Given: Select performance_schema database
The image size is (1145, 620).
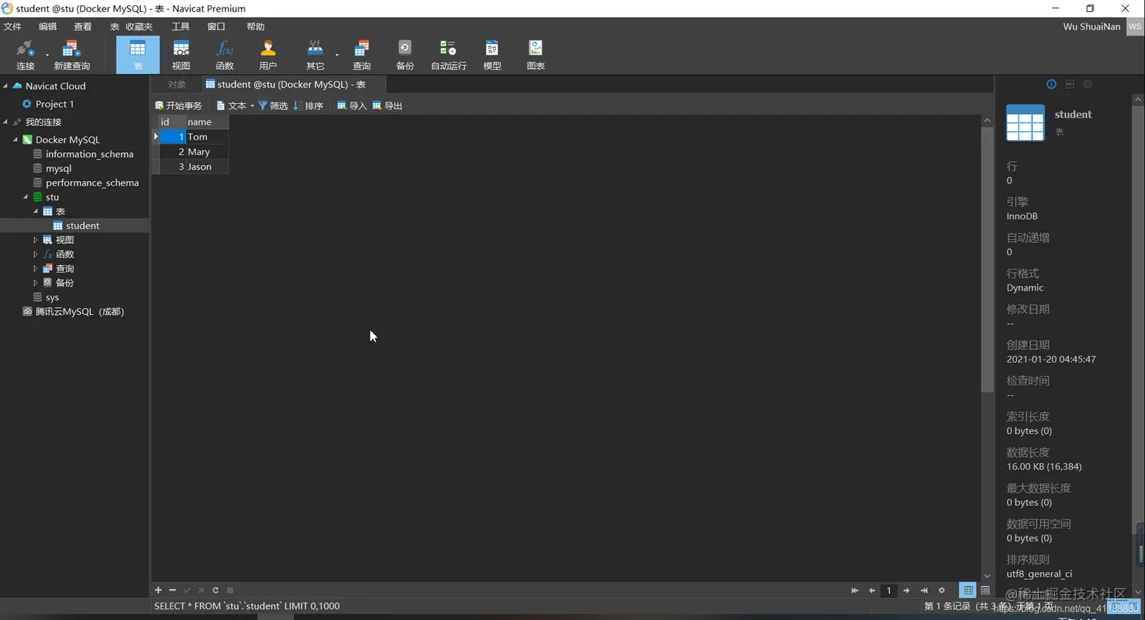Looking at the screenshot, I should pyautogui.click(x=92, y=182).
